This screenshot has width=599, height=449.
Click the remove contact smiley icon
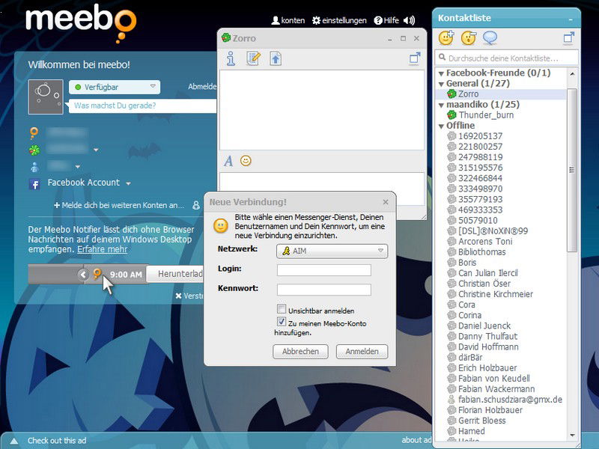pos(469,38)
